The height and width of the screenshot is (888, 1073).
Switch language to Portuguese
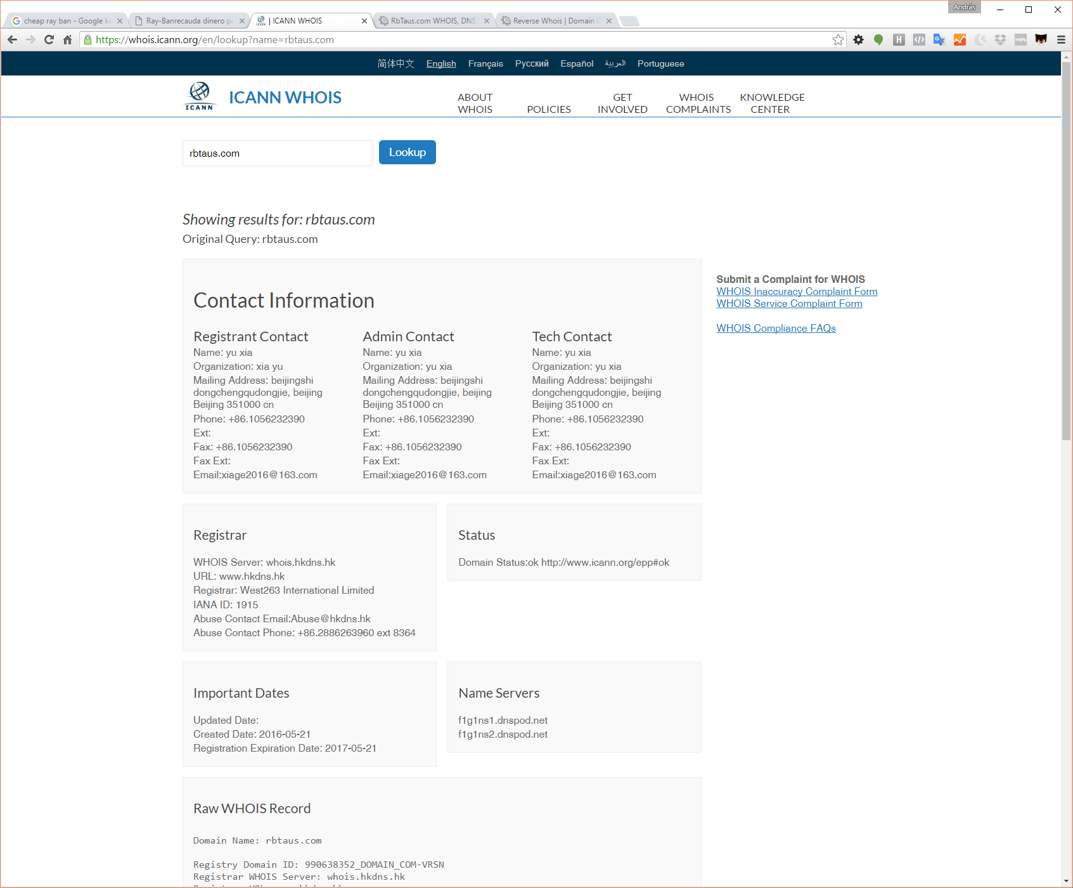pos(660,63)
